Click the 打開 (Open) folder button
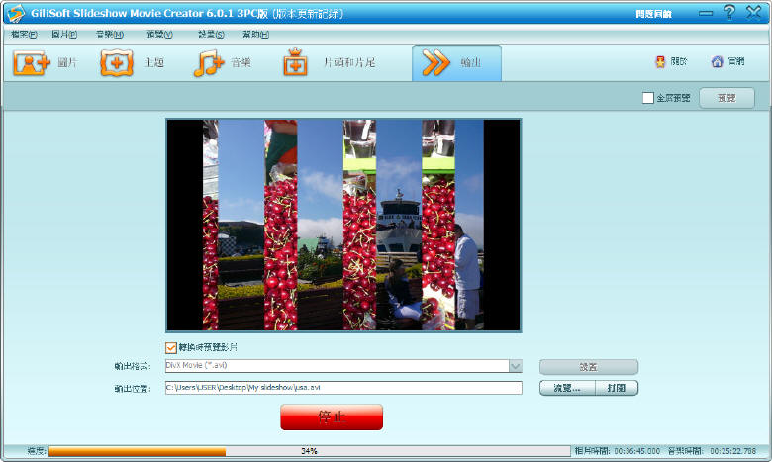 (x=617, y=388)
